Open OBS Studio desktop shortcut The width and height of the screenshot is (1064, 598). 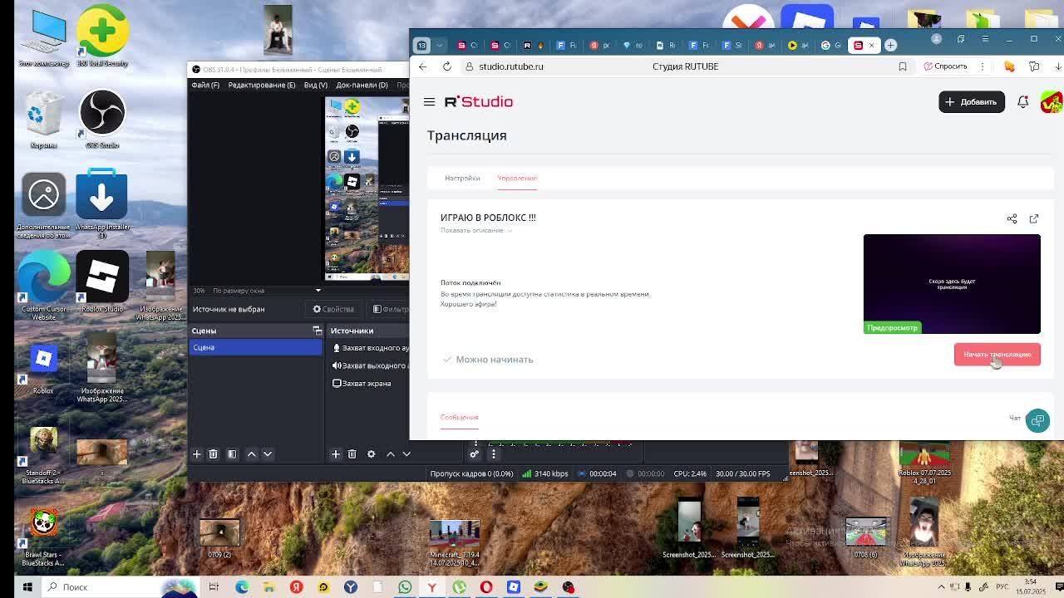[102, 119]
